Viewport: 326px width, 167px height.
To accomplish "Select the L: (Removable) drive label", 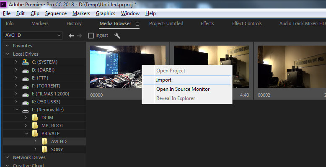I will pyautogui.click(x=48, y=110).
